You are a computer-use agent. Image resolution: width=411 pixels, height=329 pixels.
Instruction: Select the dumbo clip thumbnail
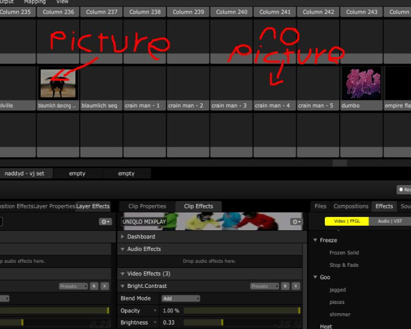[x=361, y=83]
